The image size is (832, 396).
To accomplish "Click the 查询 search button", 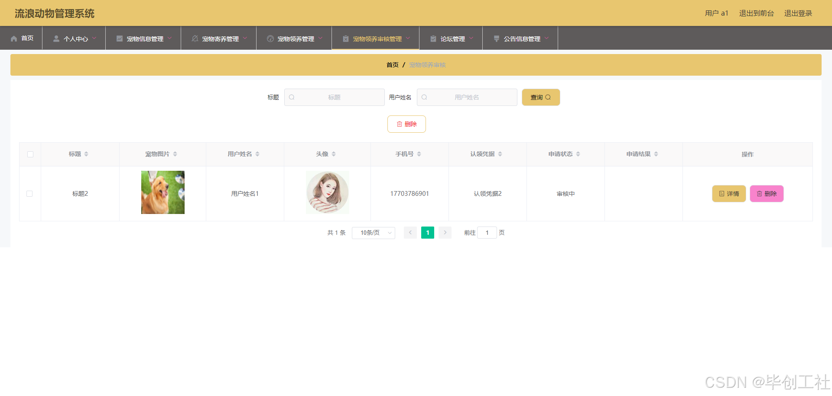I will click(540, 97).
